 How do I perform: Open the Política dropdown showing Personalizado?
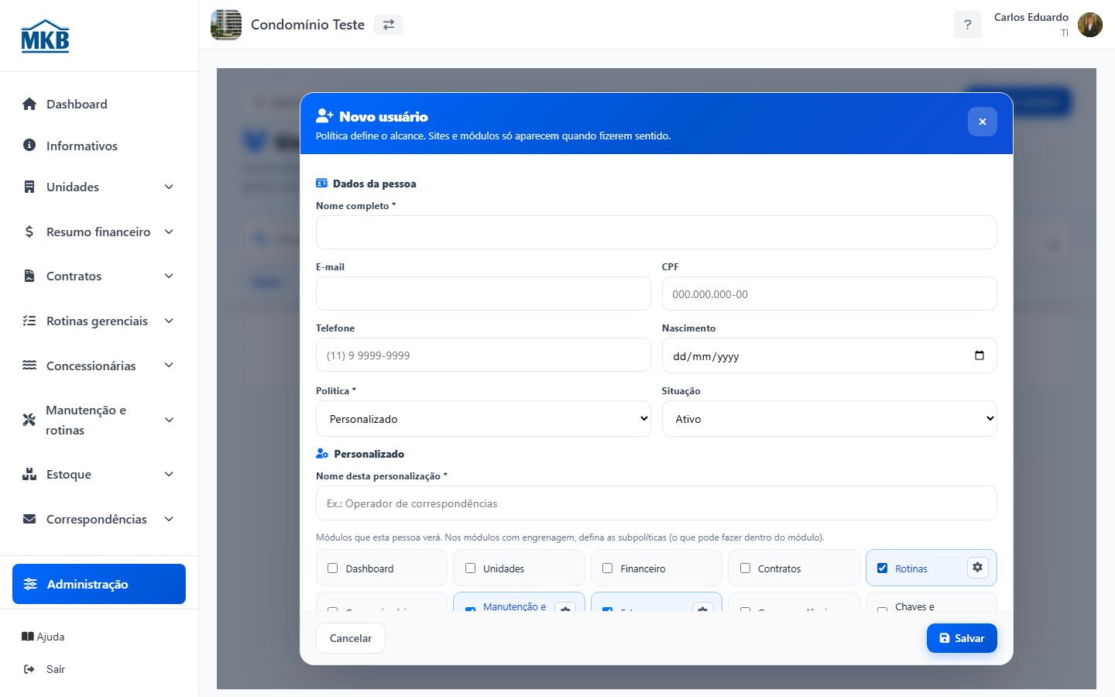(483, 418)
